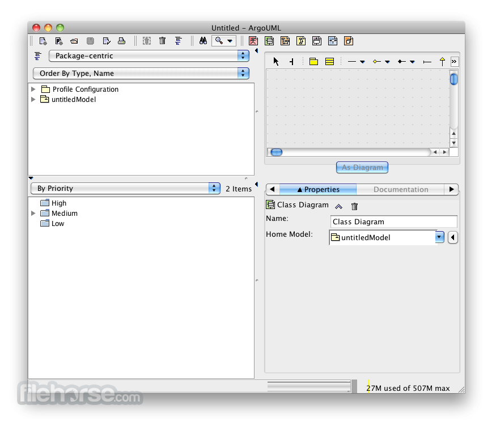The image size is (496, 422).
Task: Click the navigate button beside Home Model
Action: (453, 237)
